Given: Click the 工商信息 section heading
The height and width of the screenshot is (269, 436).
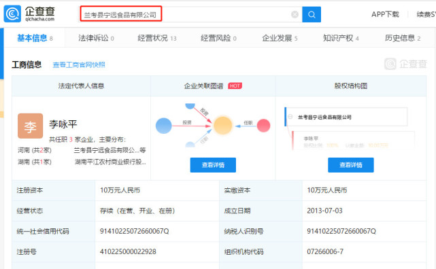Looking at the screenshot, I should 27,65.
